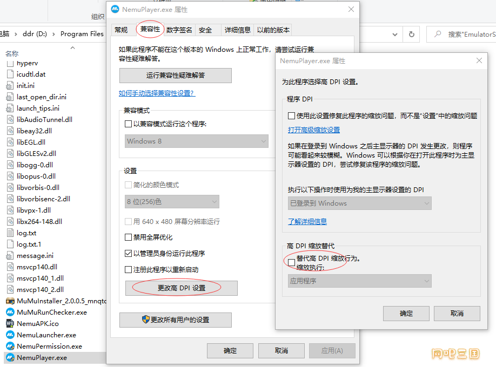Click the refresh icon in Explorer address bar
This screenshot has width=496, height=367.
pos(411,34)
